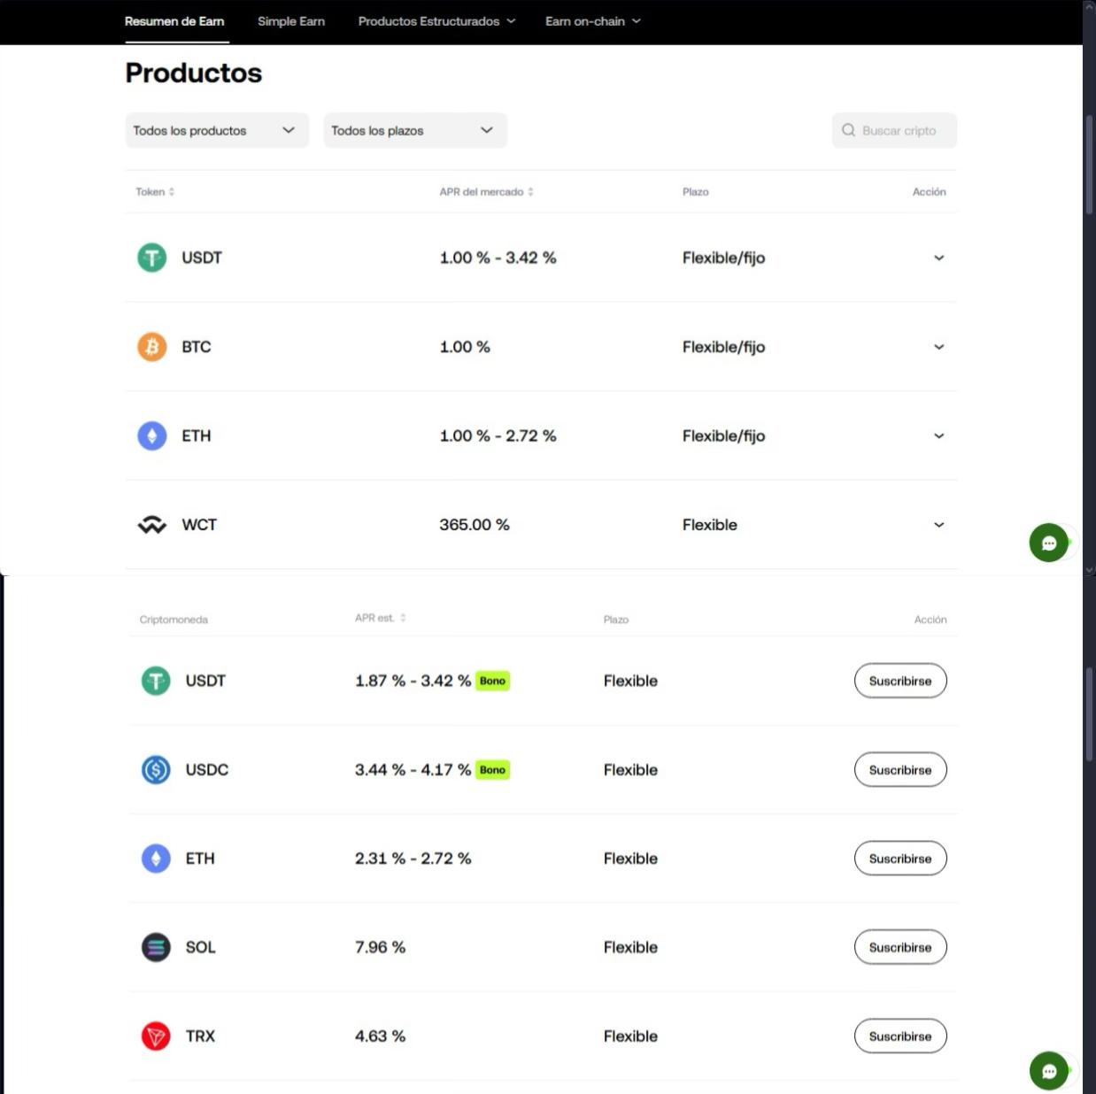Image resolution: width=1096 pixels, height=1094 pixels.
Task: Expand the BTC row chevron
Action: tap(938, 347)
